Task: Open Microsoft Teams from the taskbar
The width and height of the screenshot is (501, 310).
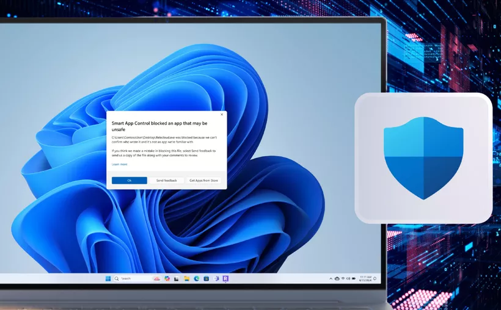Action: coord(216,278)
